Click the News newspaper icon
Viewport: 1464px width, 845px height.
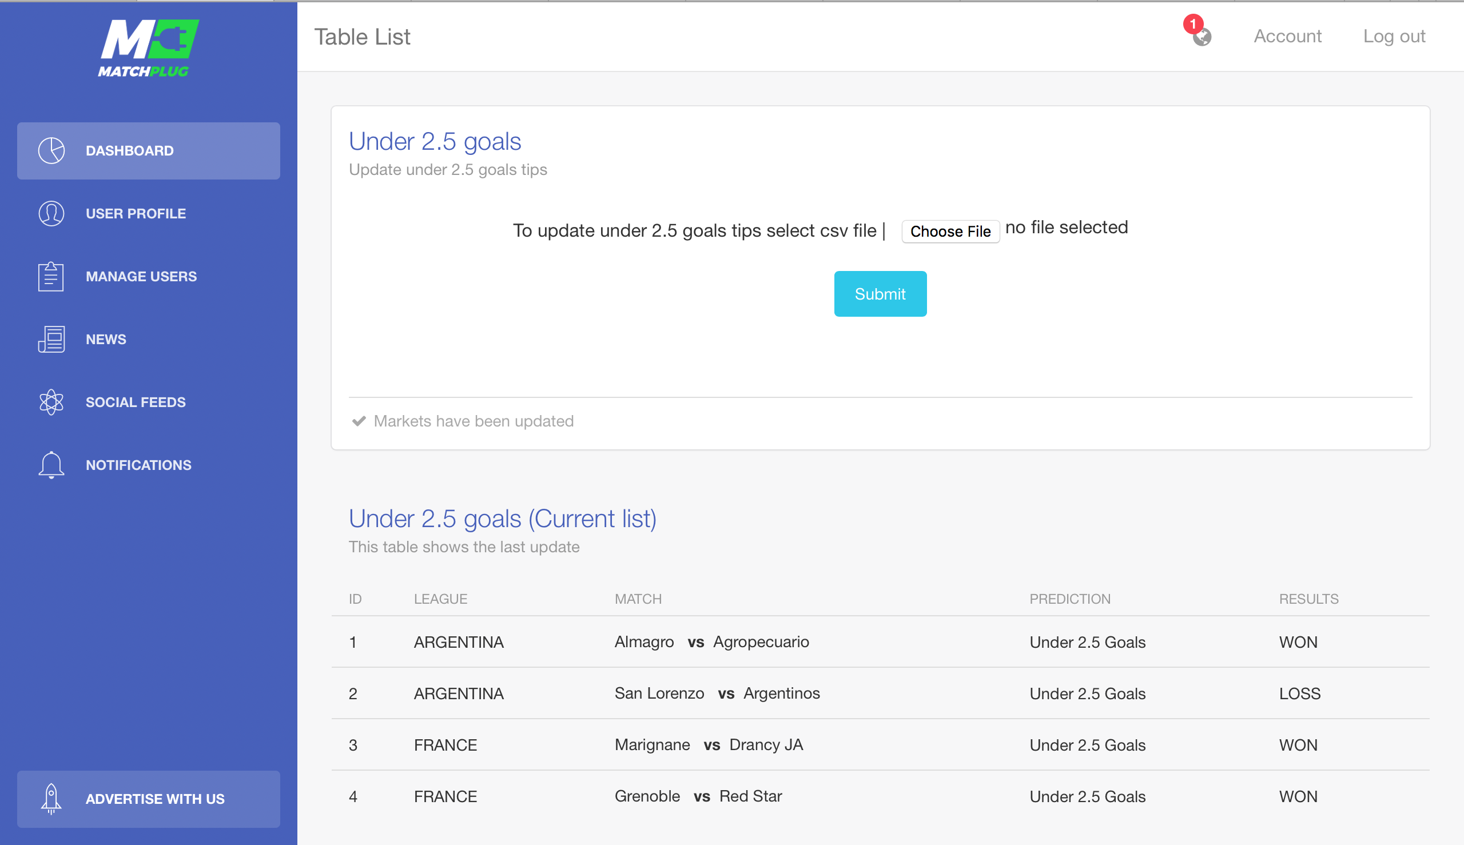pyautogui.click(x=51, y=339)
